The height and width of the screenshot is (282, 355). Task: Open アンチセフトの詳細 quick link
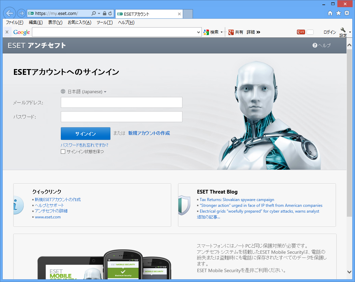(x=51, y=211)
